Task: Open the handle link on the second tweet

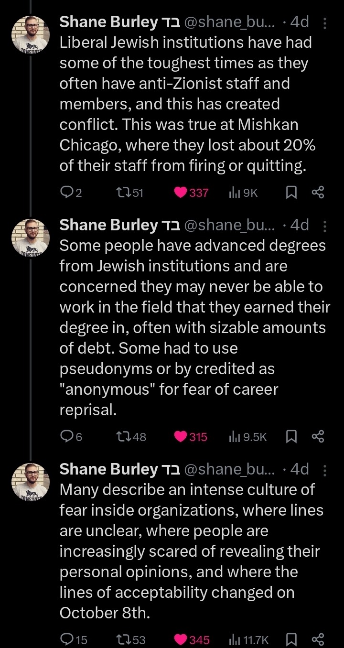Action: pyautogui.click(x=229, y=225)
